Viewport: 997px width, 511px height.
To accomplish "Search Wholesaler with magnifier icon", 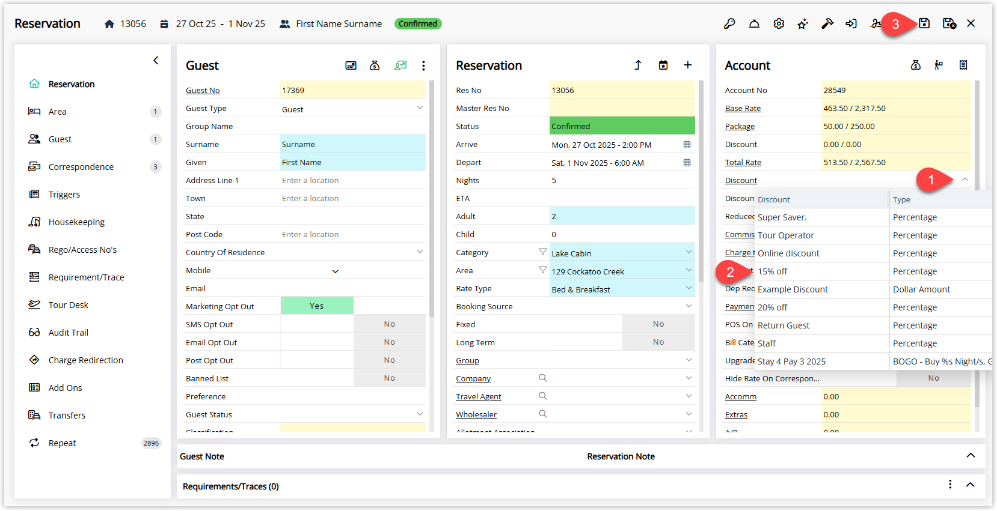I will point(543,414).
